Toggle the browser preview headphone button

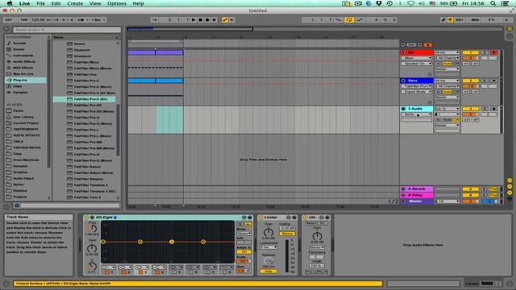click(x=17, y=205)
